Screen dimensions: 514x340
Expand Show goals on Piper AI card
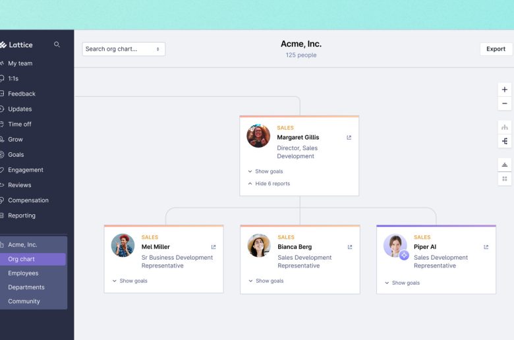402,283
